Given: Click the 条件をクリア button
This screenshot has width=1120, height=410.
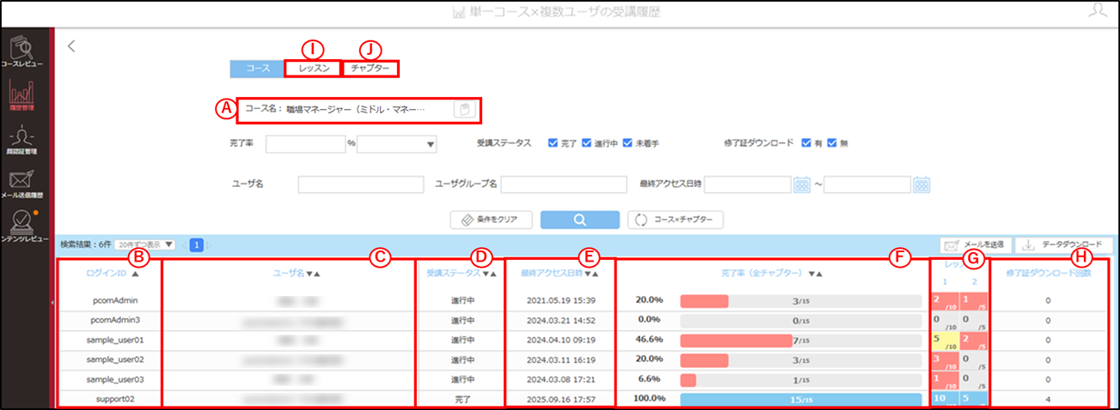Looking at the screenshot, I should coord(491,219).
